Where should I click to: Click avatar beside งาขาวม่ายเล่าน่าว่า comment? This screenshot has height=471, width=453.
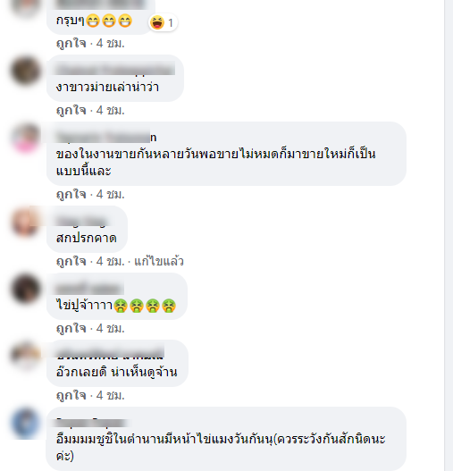tap(26, 71)
